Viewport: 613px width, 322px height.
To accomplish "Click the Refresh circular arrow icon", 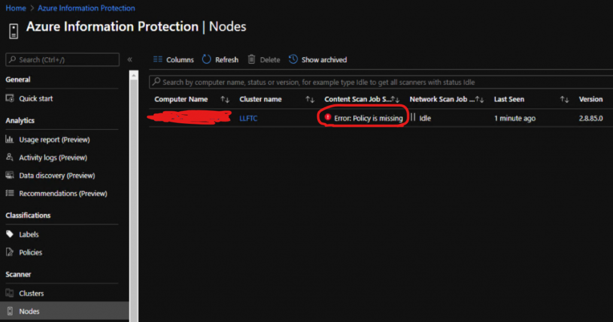I will [207, 59].
